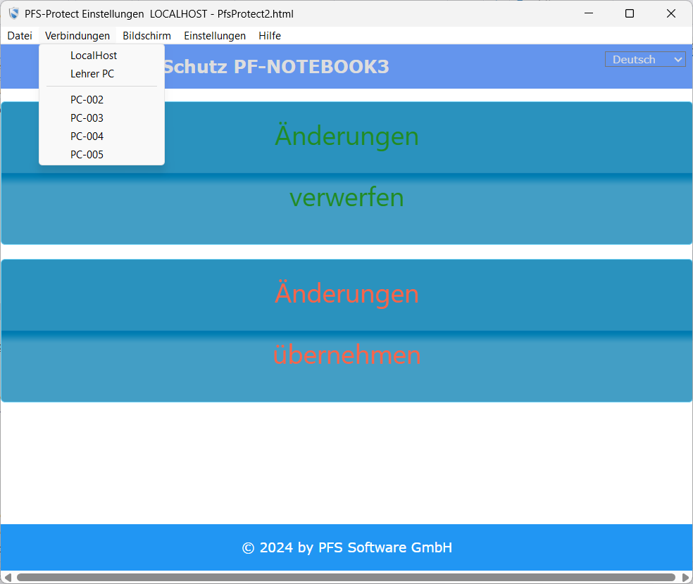
Task: Open the Einstellungen menu
Action: click(215, 36)
